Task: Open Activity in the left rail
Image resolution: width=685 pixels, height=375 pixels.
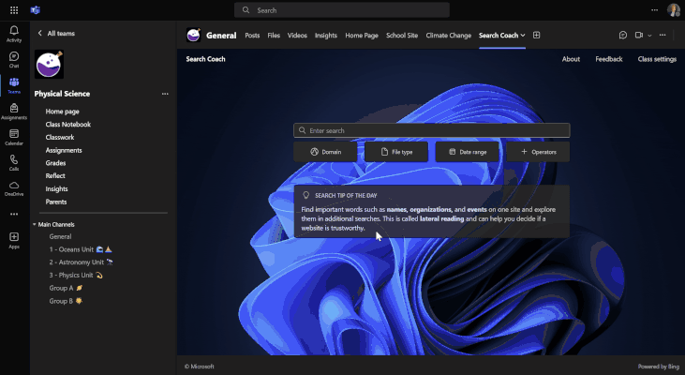Action: pos(14,34)
